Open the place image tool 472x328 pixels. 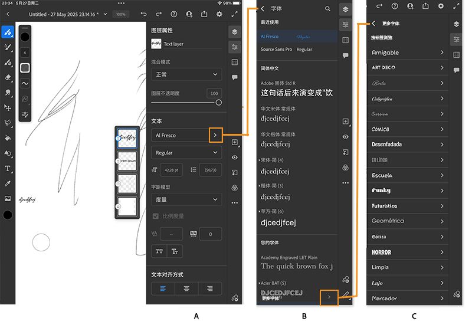8,198
